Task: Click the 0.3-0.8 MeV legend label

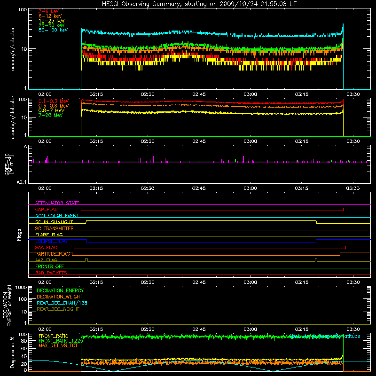Action: click(54, 106)
